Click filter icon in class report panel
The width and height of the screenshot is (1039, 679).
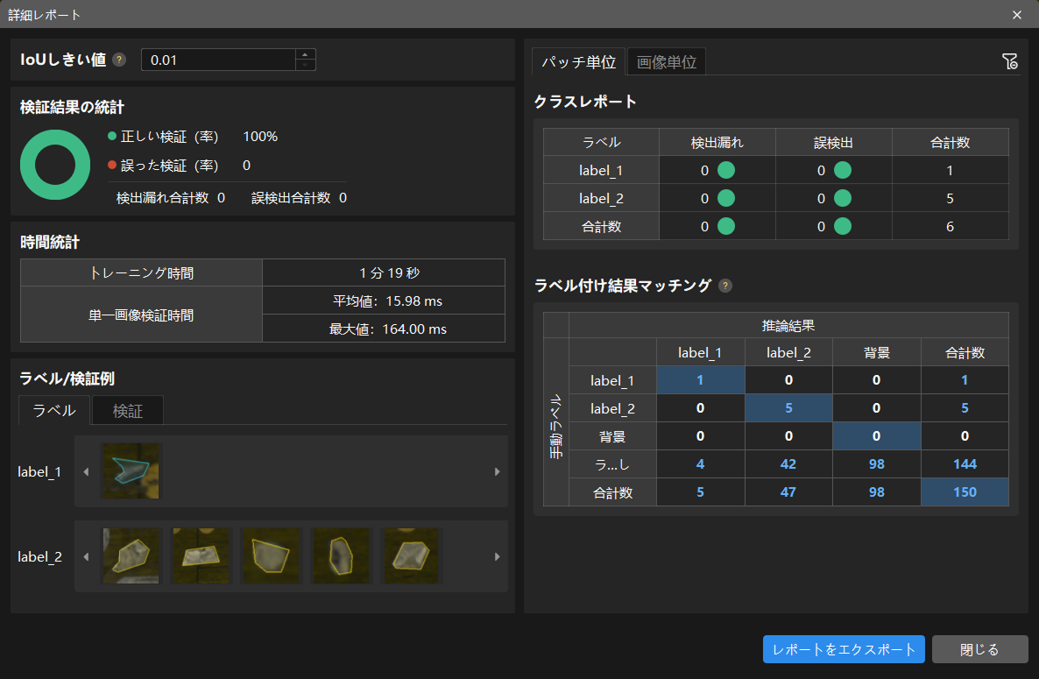[1010, 61]
